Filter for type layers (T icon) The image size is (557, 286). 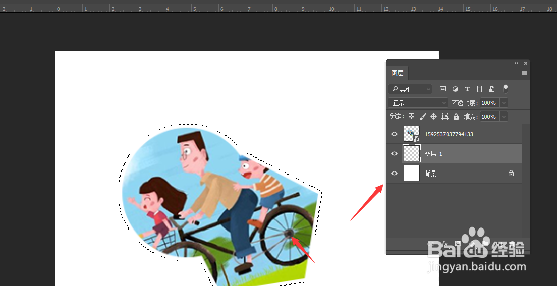(468, 89)
